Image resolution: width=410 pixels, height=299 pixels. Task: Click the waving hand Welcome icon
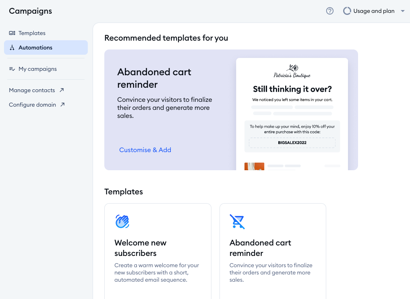tap(122, 221)
